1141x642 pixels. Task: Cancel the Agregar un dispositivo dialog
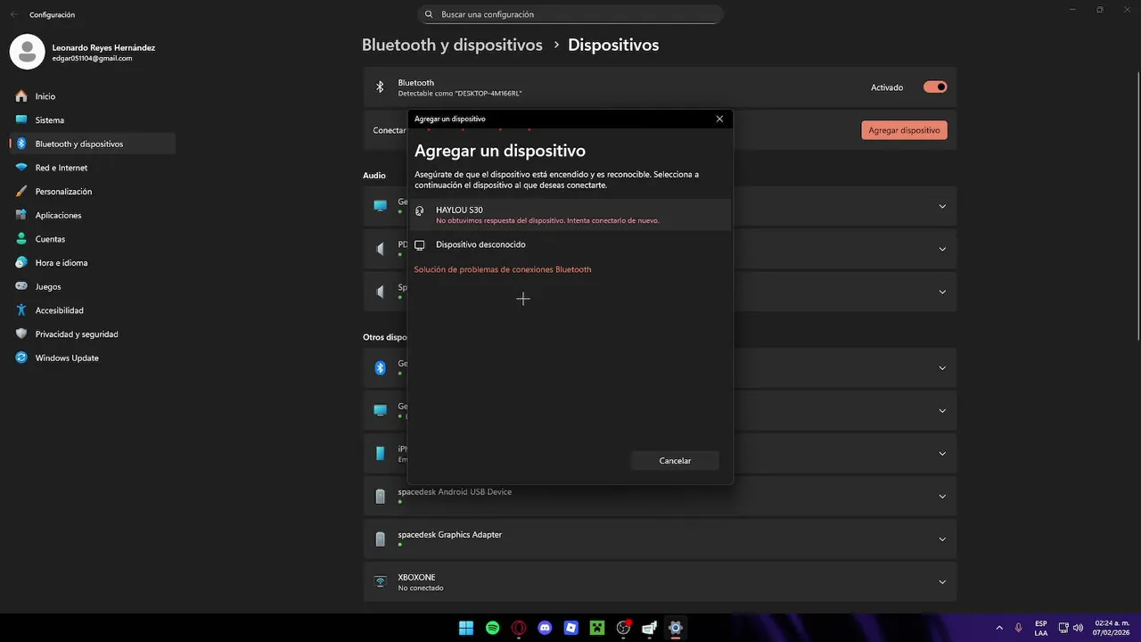click(675, 461)
